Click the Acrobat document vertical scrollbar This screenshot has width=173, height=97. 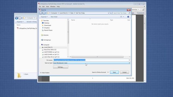(145, 23)
